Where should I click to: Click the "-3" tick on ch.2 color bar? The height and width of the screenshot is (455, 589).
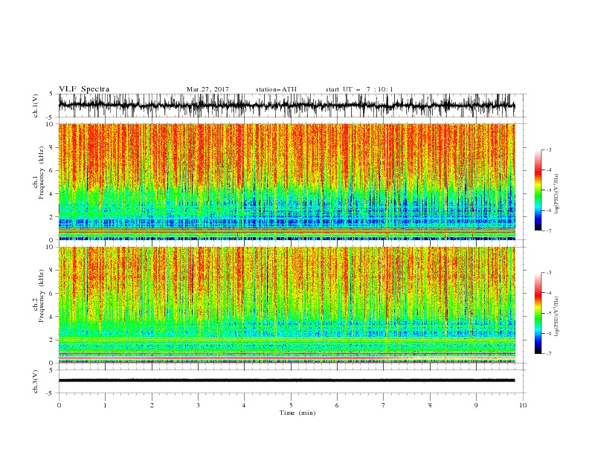549,273
